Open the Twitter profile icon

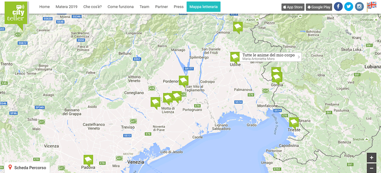pyautogui.click(x=349, y=7)
